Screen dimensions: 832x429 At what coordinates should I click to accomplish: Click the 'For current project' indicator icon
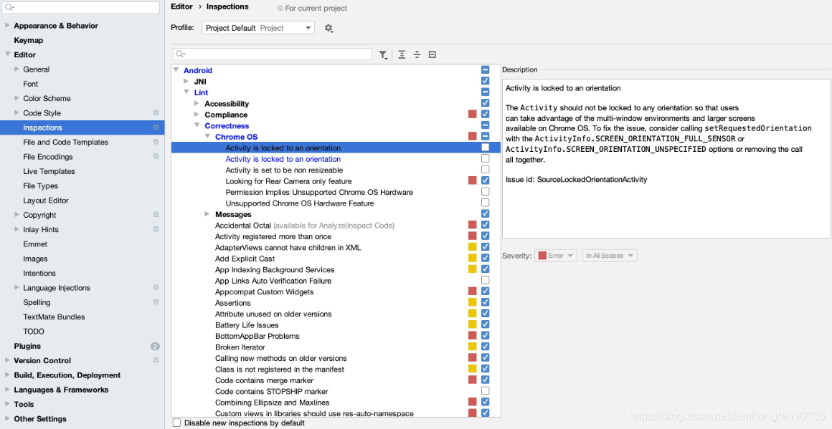point(280,9)
